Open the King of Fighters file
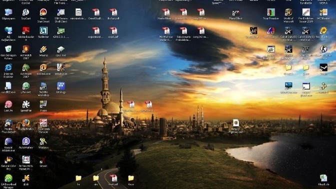The height and width of the screenshot is (189, 336). [235, 123]
